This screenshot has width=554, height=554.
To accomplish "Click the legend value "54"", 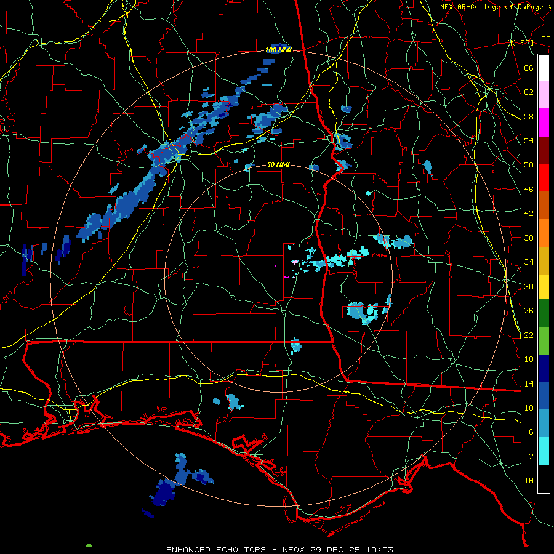I will (x=529, y=140).
